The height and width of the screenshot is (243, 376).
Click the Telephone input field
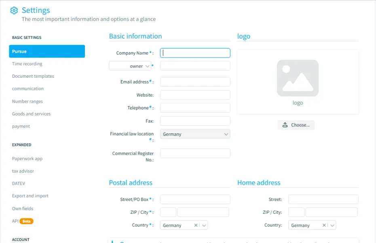pyautogui.click(x=195, y=108)
